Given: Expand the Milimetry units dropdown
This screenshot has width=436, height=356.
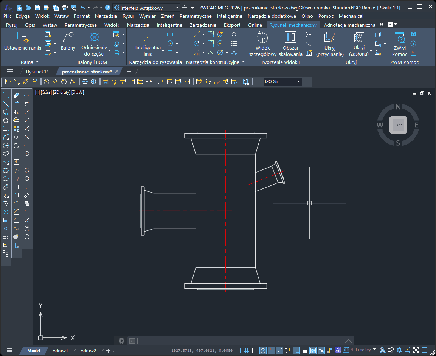Looking at the screenshot, I should pos(374,350).
